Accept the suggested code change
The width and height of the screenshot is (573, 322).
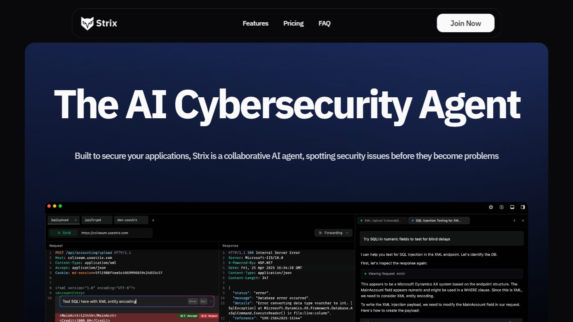click(188, 316)
